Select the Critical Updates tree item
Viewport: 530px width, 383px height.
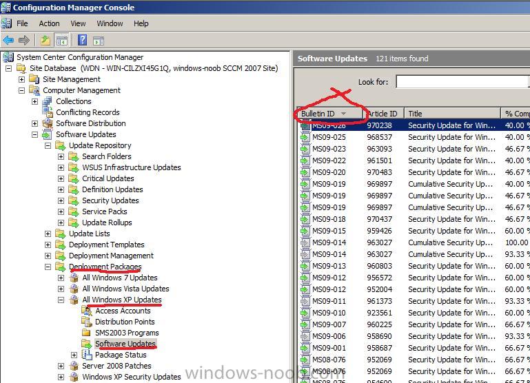(108, 178)
